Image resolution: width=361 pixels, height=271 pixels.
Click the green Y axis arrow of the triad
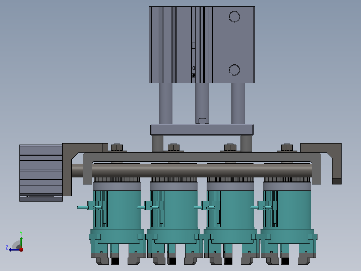(21, 242)
